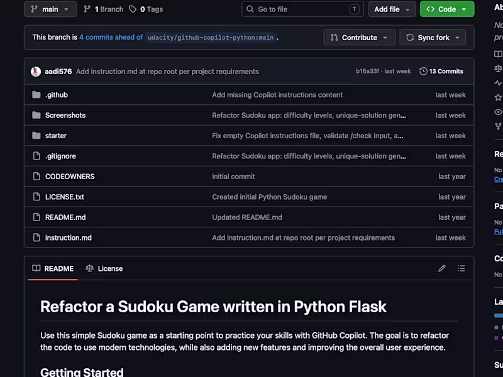Open commit hash b16a33f

tap(367, 71)
